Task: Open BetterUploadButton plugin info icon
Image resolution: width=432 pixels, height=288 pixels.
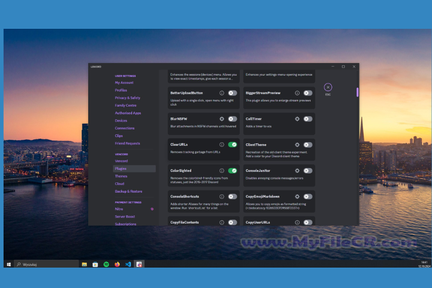Action: pos(222,93)
